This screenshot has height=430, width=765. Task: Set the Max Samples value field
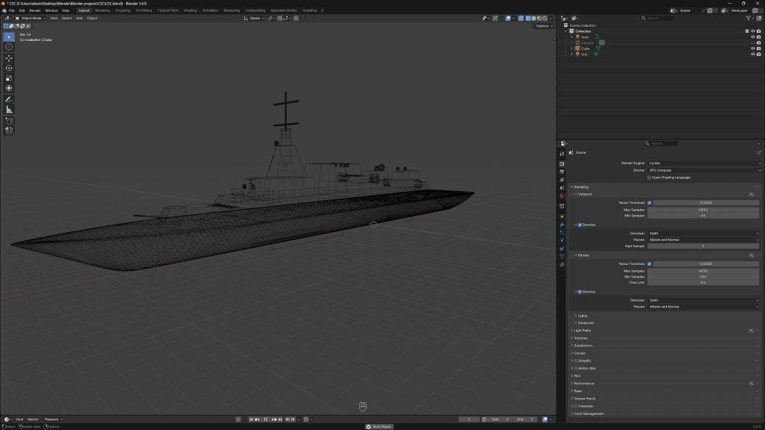(702, 210)
